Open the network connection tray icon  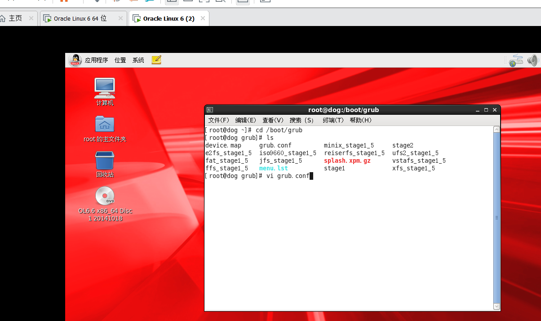click(516, 61)
